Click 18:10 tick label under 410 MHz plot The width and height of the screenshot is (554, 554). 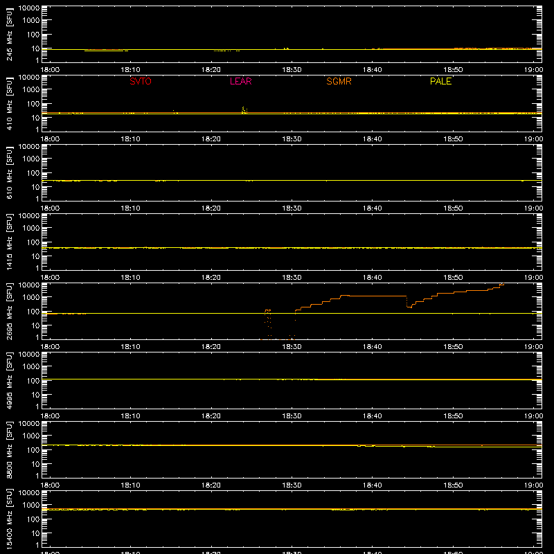pyautogui.click(x=130, y=139)
